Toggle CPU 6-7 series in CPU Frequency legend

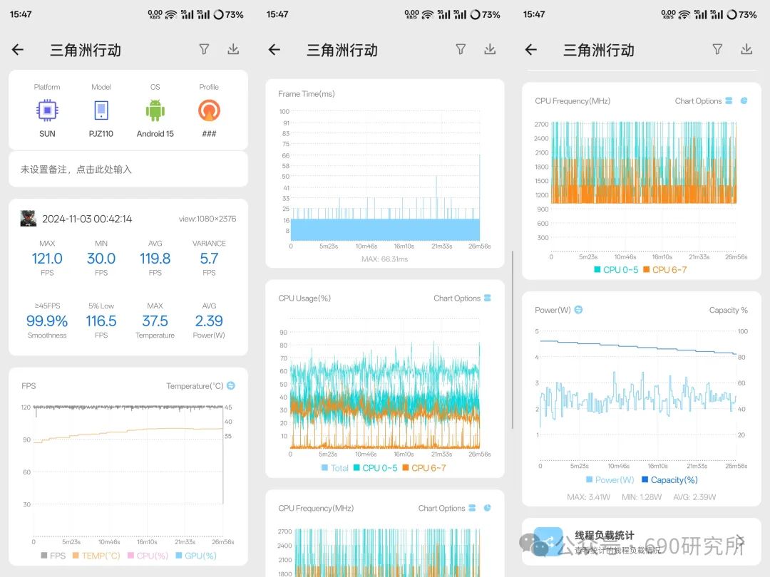pyautogui.click(x=665, y=269)
